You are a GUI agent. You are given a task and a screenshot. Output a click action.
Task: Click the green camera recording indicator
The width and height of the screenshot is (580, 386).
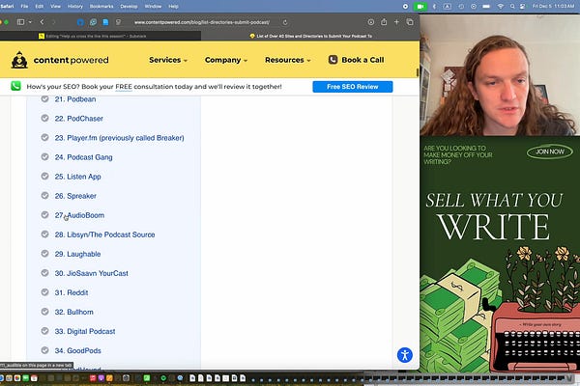[x=420, y=7]
